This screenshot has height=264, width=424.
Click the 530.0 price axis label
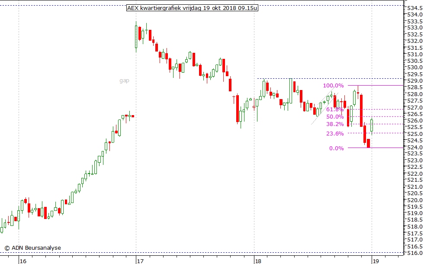click(415, 68)
